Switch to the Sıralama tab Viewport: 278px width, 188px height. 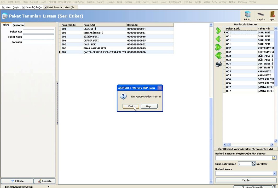pyautogui.click(x=18, y=25)
